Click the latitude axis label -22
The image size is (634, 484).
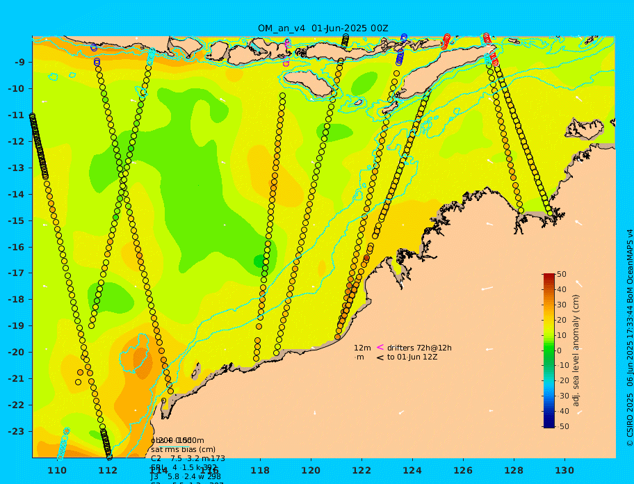pos(16,405)
